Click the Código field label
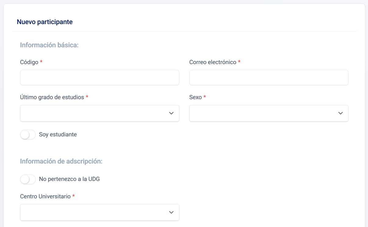This screenshot has height=227, width=368. click(x=29, y=62)
